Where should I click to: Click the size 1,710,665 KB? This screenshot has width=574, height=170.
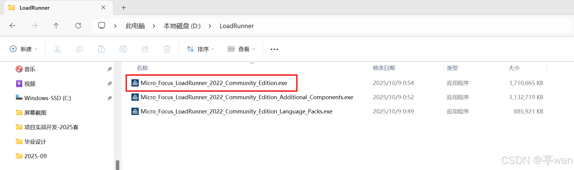coord(526,83)
